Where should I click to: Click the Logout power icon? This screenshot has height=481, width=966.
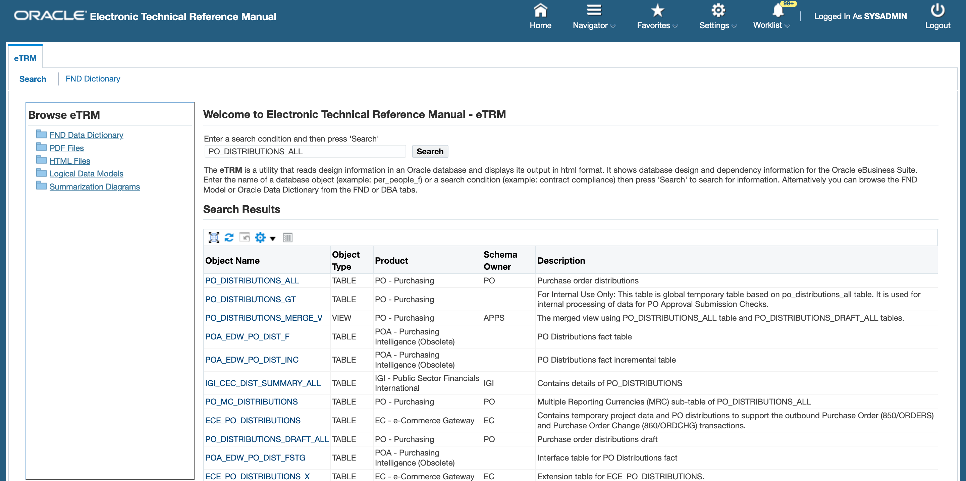(x=937, y=10)
